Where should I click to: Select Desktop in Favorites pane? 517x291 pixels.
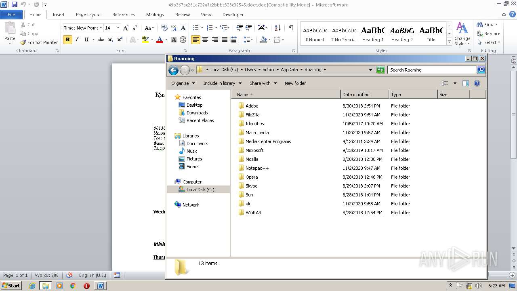tap(194, 105)
